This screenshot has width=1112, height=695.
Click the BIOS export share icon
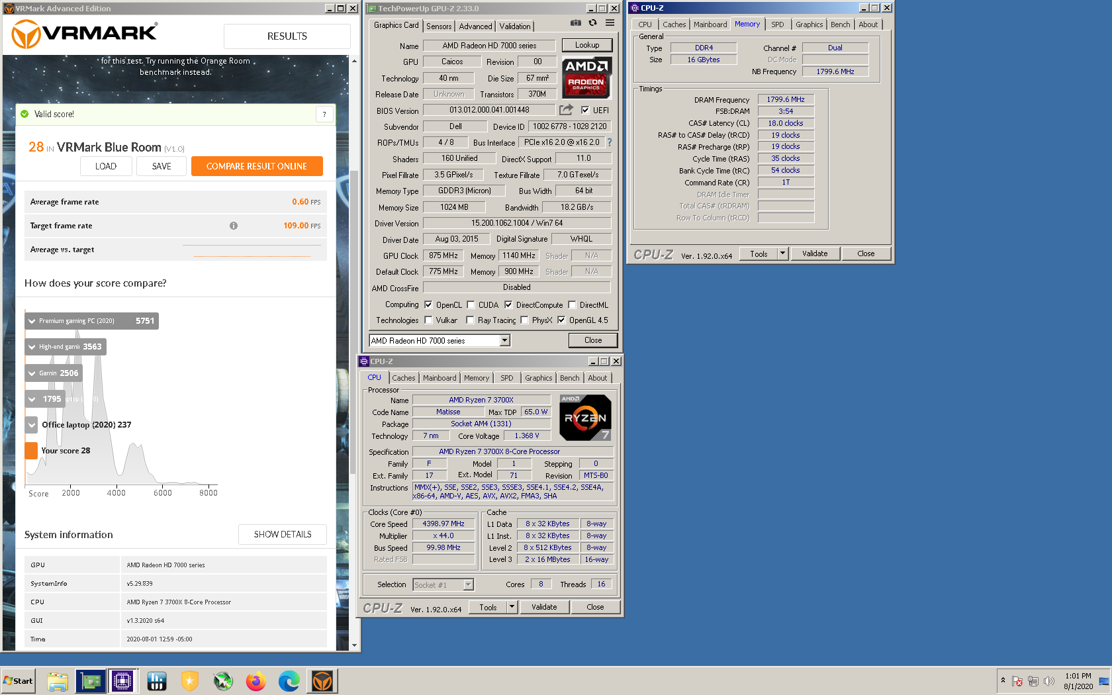[x=566, y=110]
